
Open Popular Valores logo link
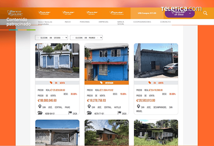pos(68,13)
